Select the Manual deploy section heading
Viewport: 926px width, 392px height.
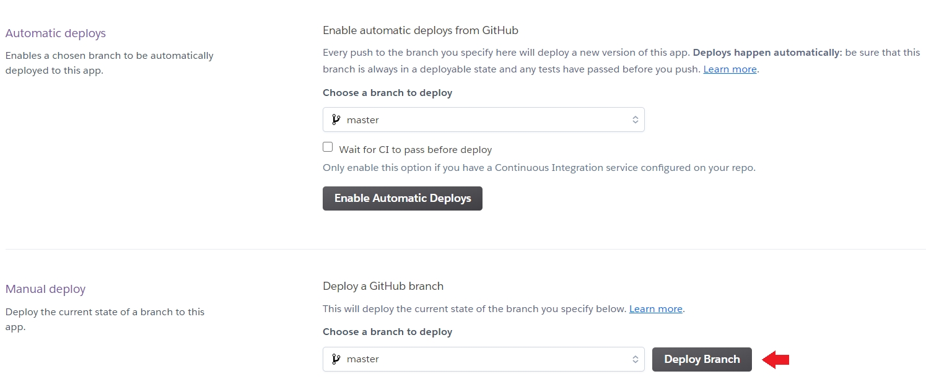[x=45, y=289]
